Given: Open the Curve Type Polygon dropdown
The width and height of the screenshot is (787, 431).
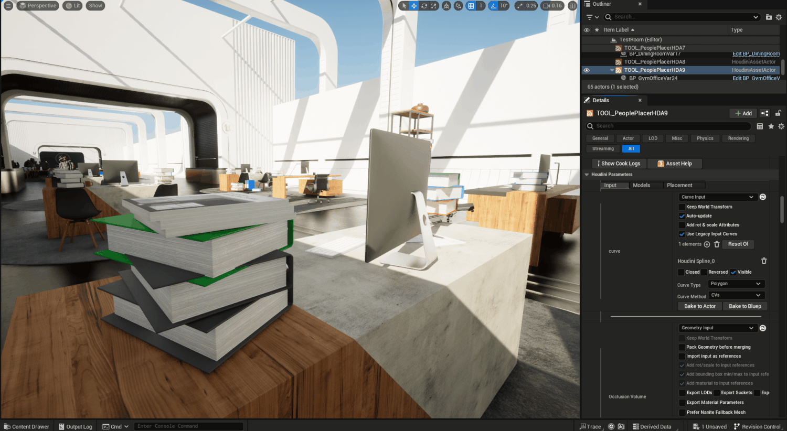Looking at the screenshot, I should (736, 283).
